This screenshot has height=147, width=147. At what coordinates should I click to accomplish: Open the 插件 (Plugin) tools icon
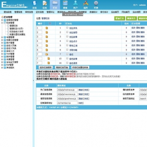click(86, 3)
